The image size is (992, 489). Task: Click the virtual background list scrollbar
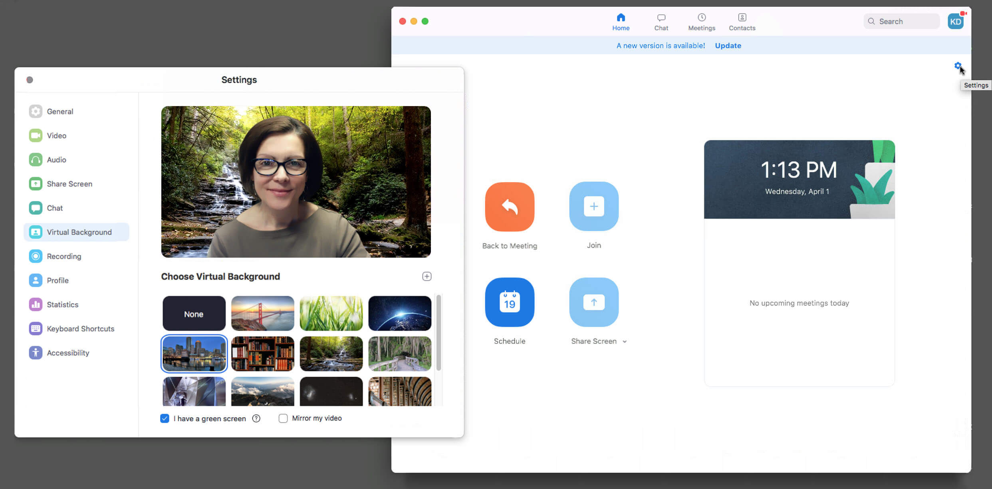[438, 333]
